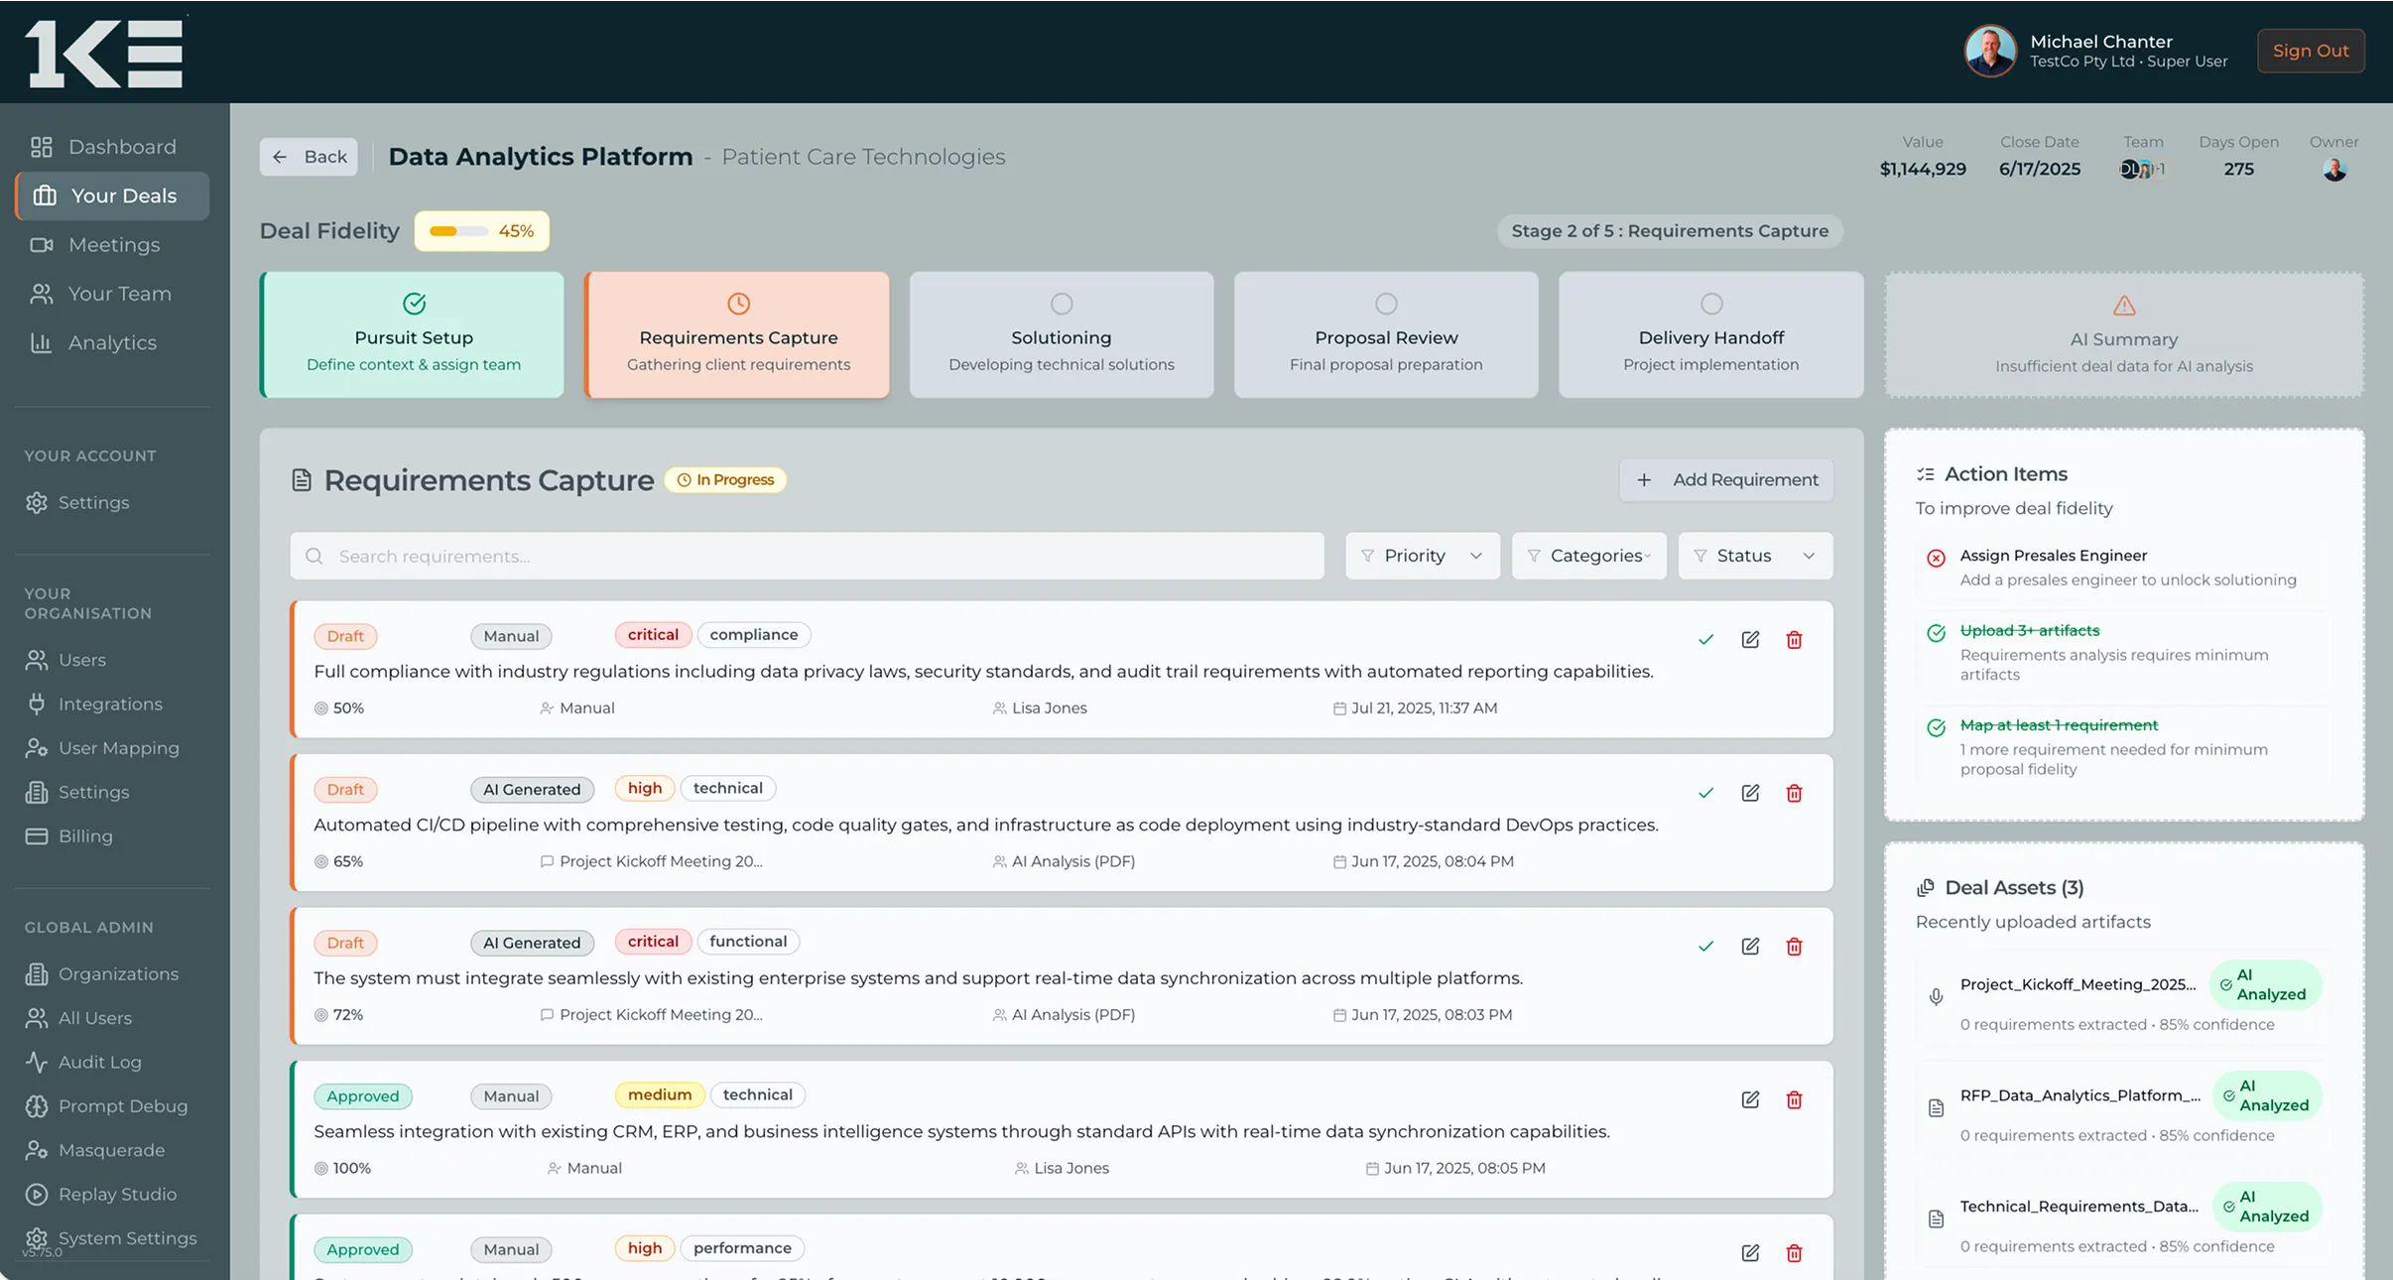Delete the CRM ERP integration requirement

click(x=1794, y=1099)
